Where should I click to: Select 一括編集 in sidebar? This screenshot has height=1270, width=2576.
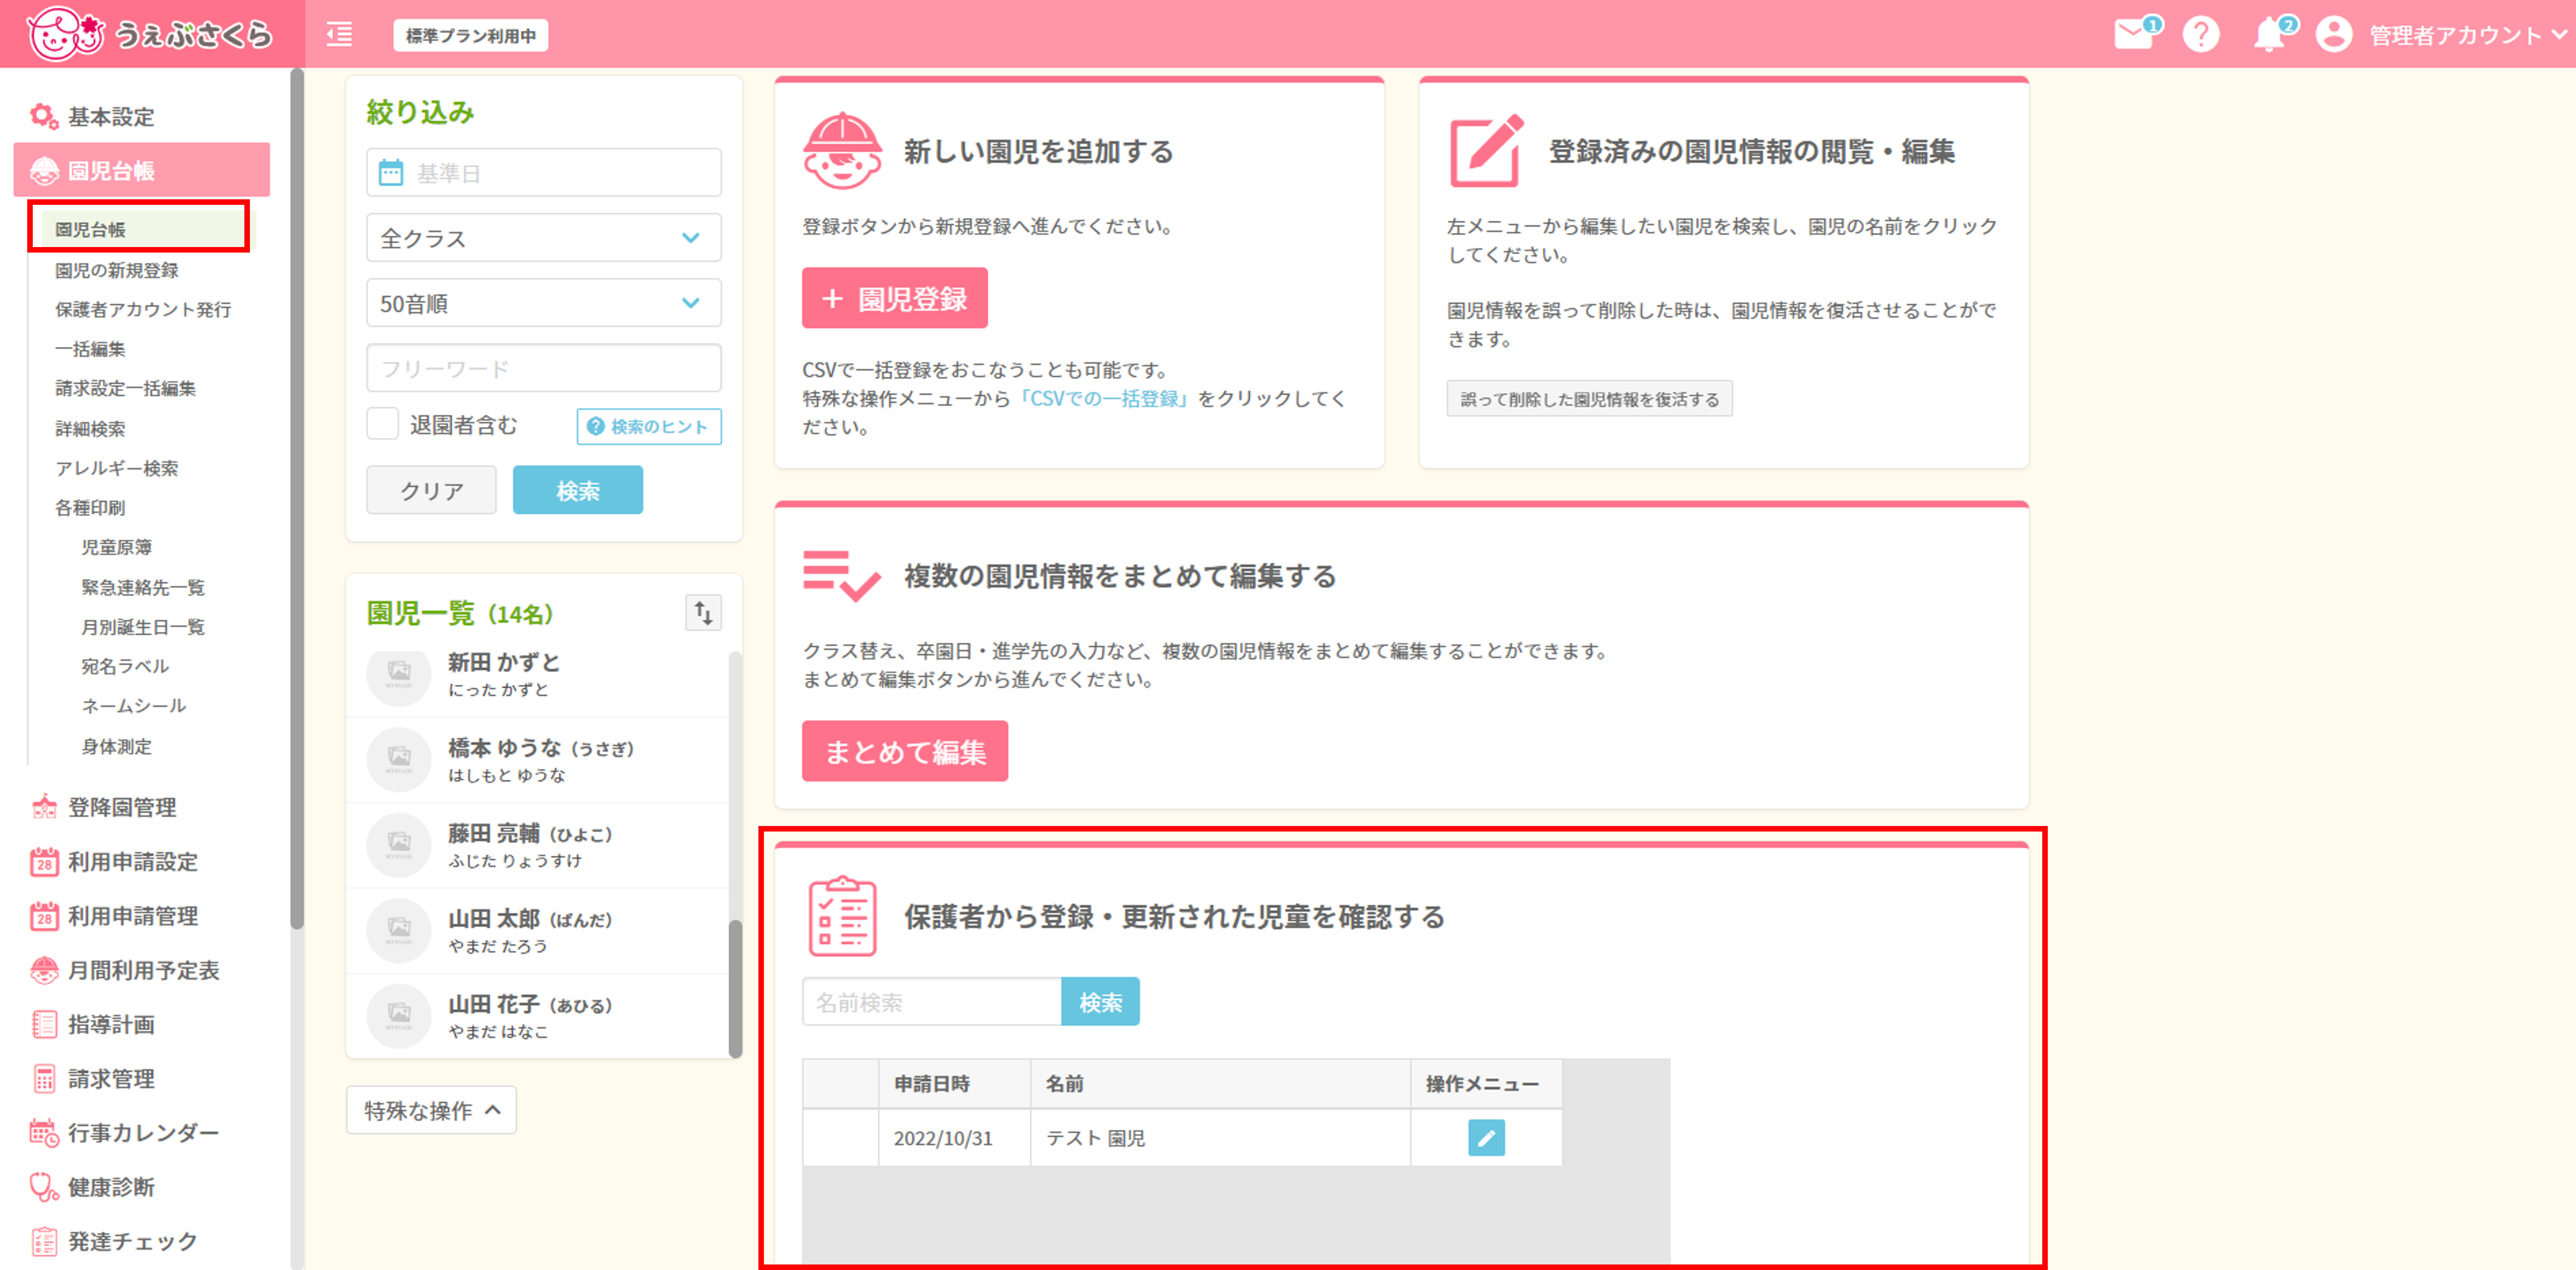90,349
